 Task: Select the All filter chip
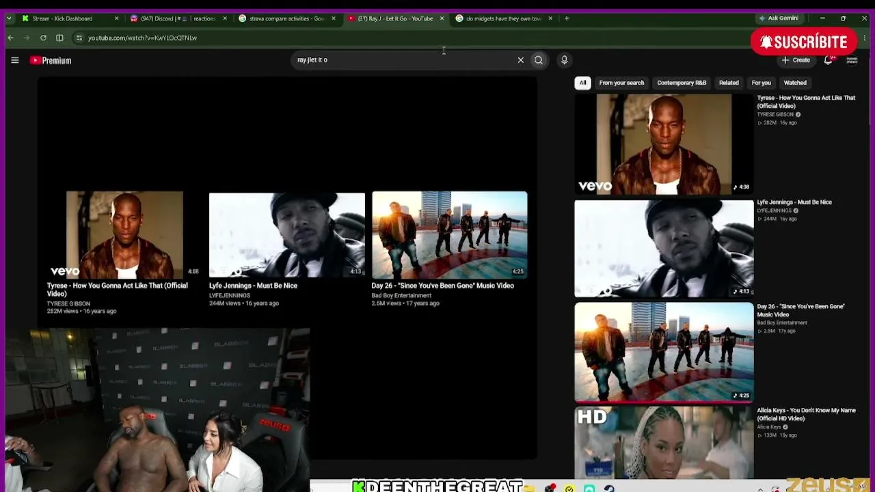[x=582, y=83]
